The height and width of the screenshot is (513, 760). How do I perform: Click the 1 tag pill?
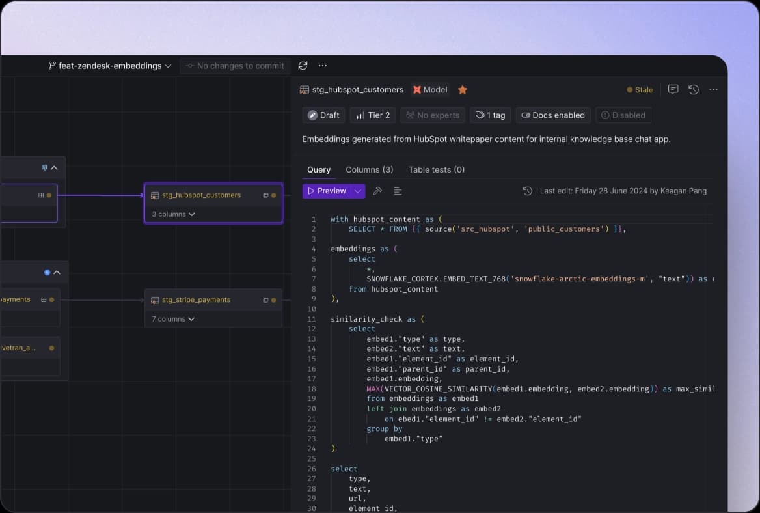pyautogui.click(x=490, y=115)
